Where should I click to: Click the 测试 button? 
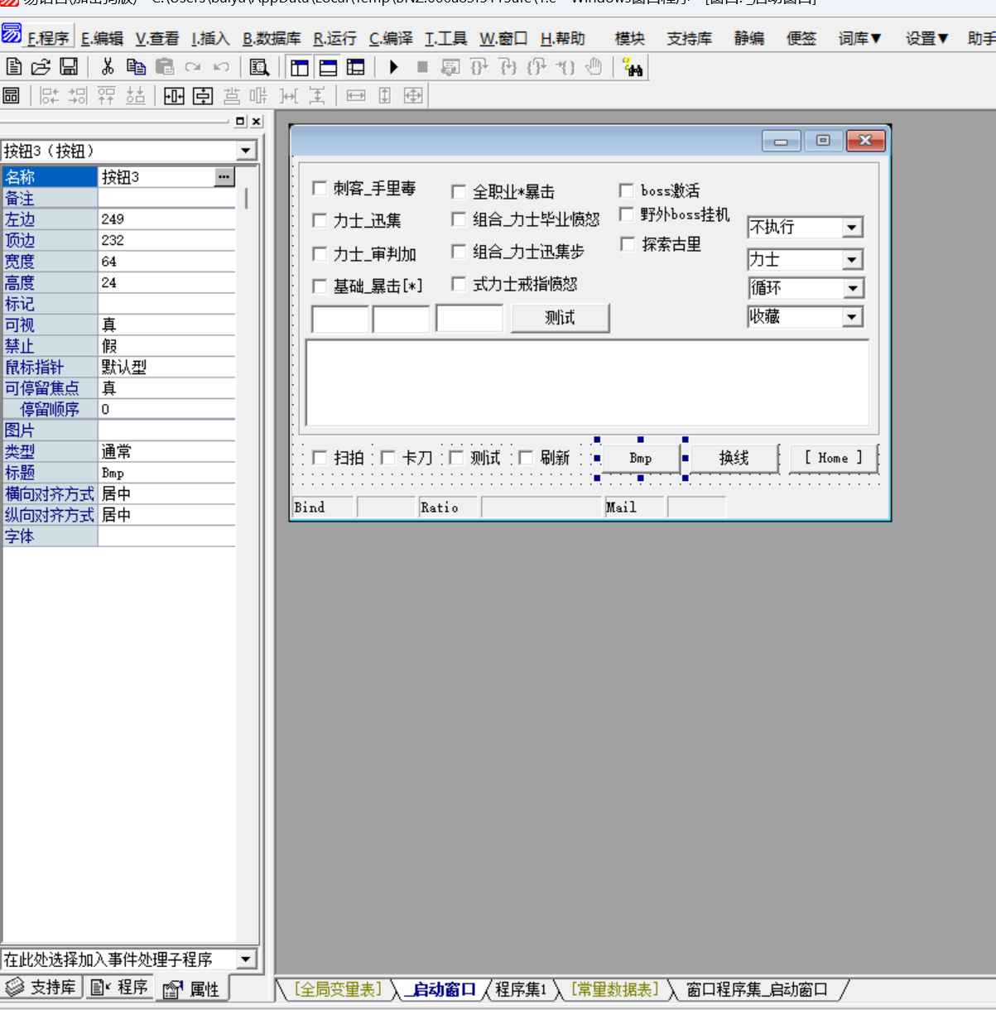click(x=560, y=318)
